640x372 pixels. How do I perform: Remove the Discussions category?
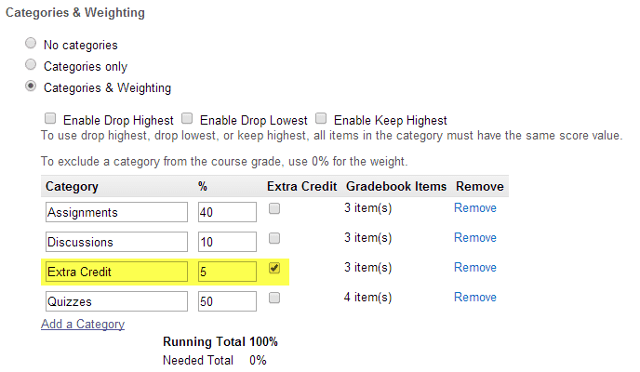tap(475, 238)
